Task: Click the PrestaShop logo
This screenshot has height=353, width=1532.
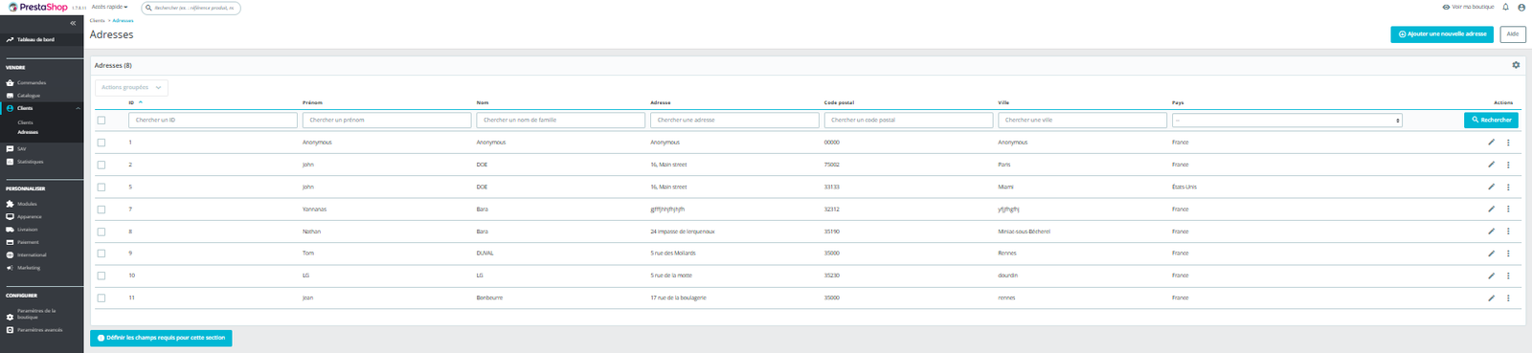Action: [x=38, y=7]
